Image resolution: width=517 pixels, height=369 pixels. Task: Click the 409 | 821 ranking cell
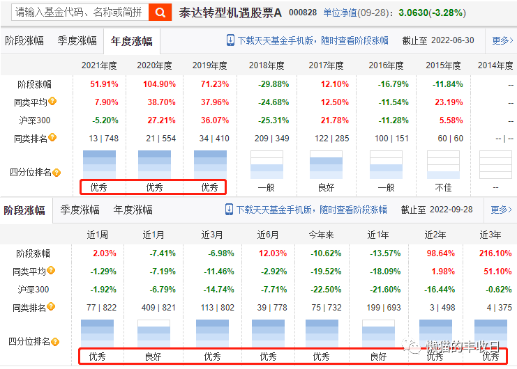158,308
